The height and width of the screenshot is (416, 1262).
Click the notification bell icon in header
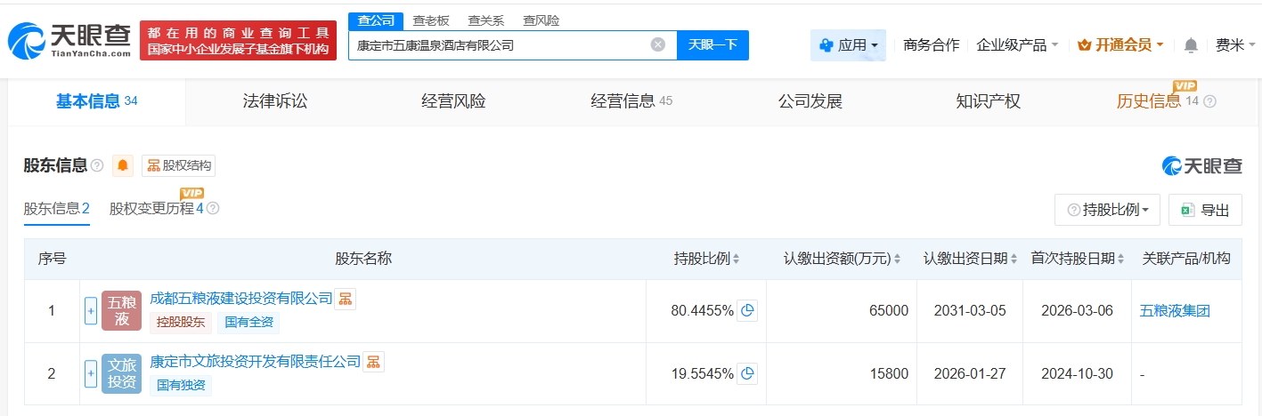(1191, 45)
